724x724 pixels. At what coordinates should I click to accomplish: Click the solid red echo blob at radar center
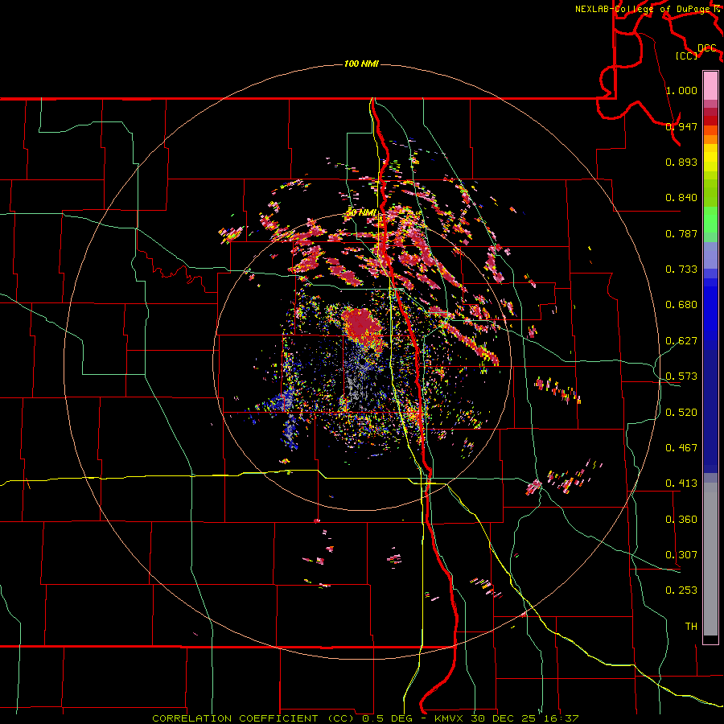[363, 326]
